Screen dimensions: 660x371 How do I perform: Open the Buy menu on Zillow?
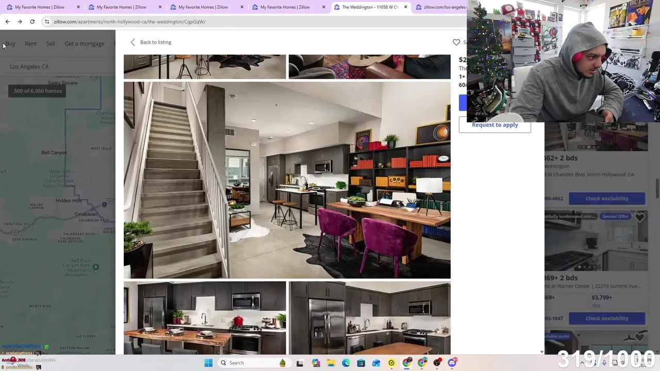coord(10,44)
